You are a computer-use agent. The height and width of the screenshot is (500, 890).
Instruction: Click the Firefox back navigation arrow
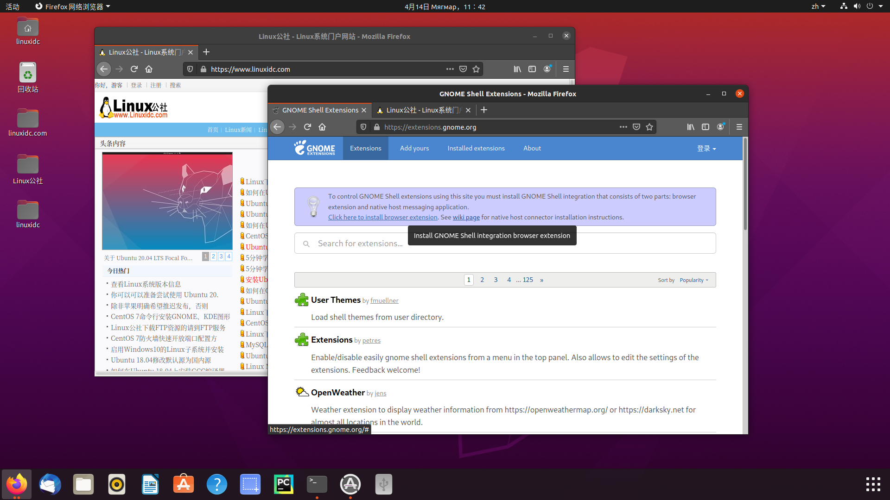click(278, 127)
